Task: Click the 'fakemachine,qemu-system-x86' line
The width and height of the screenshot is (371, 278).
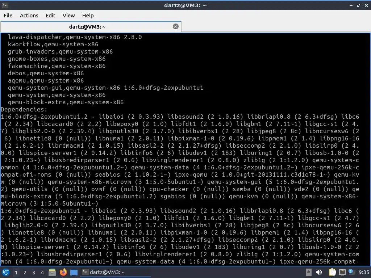Action: [57, 66]
